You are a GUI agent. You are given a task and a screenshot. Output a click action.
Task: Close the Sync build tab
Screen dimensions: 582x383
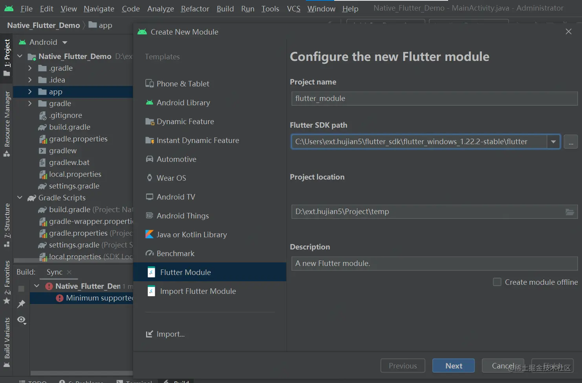(x=69, y=272)
